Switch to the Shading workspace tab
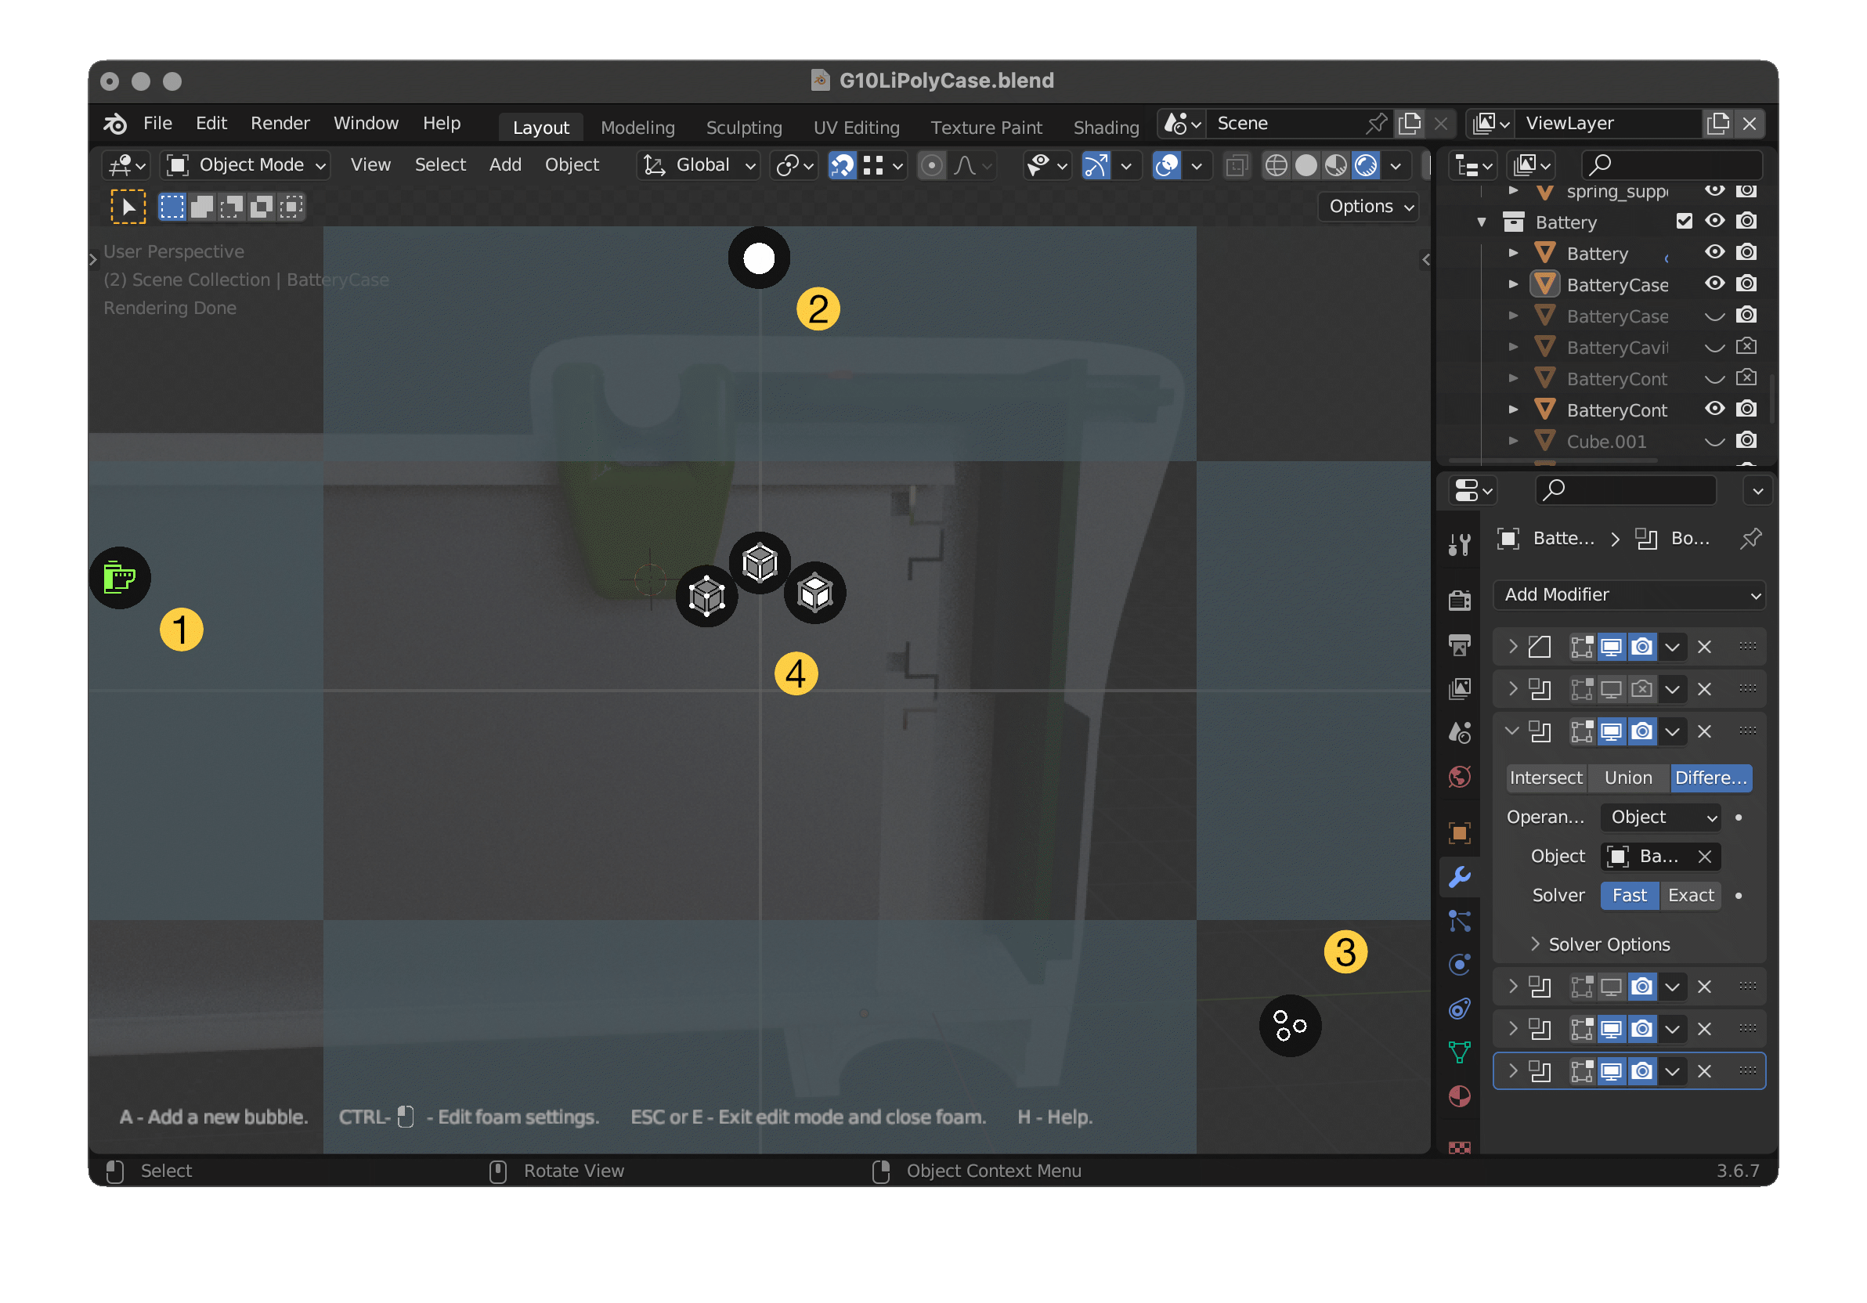1867x1303 pixels. tap(1106, 128)
